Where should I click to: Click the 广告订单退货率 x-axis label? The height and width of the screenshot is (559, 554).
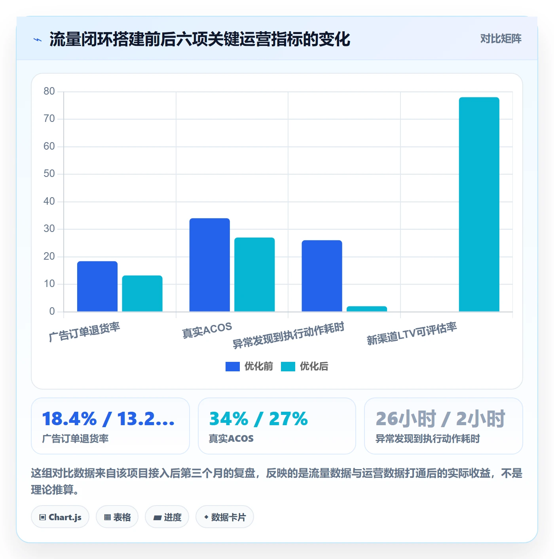[84, 332]
